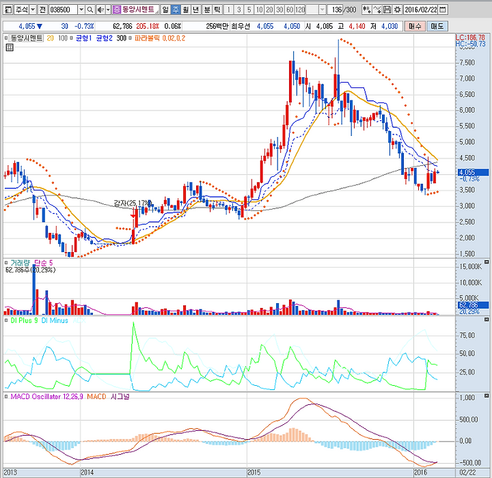Click the candle chart add indicator icon

coord(366,10)
